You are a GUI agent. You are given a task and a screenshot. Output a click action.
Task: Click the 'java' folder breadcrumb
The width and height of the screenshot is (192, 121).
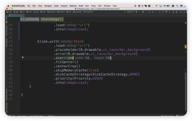(x=36, y=12)
